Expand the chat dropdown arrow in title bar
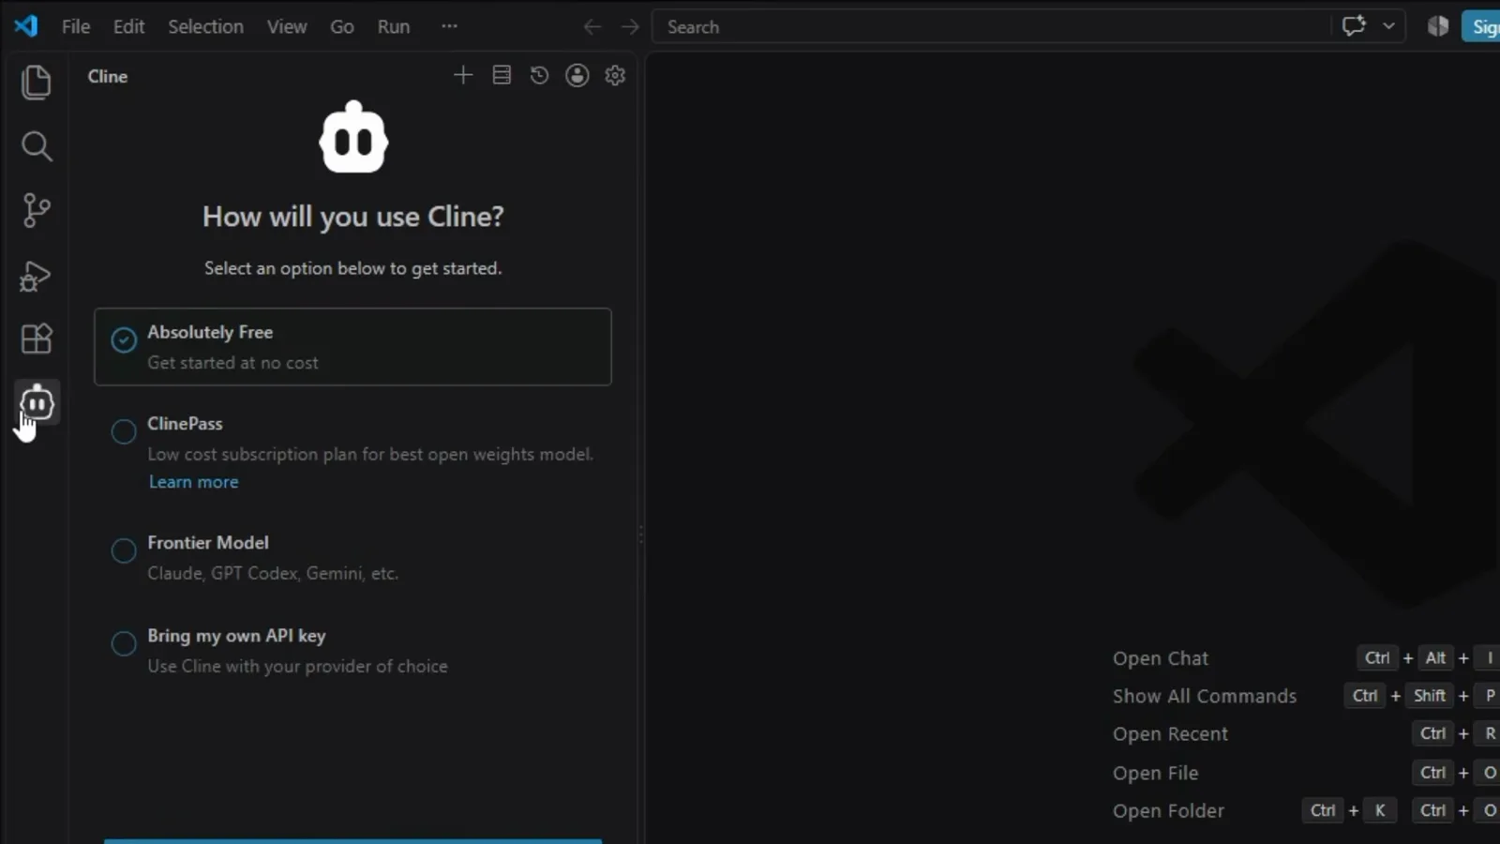Screen dimensions: 1500x844 click(x=1388, y=26)
